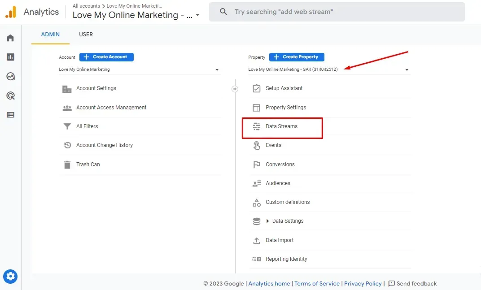Click the Create Property button

297,57
